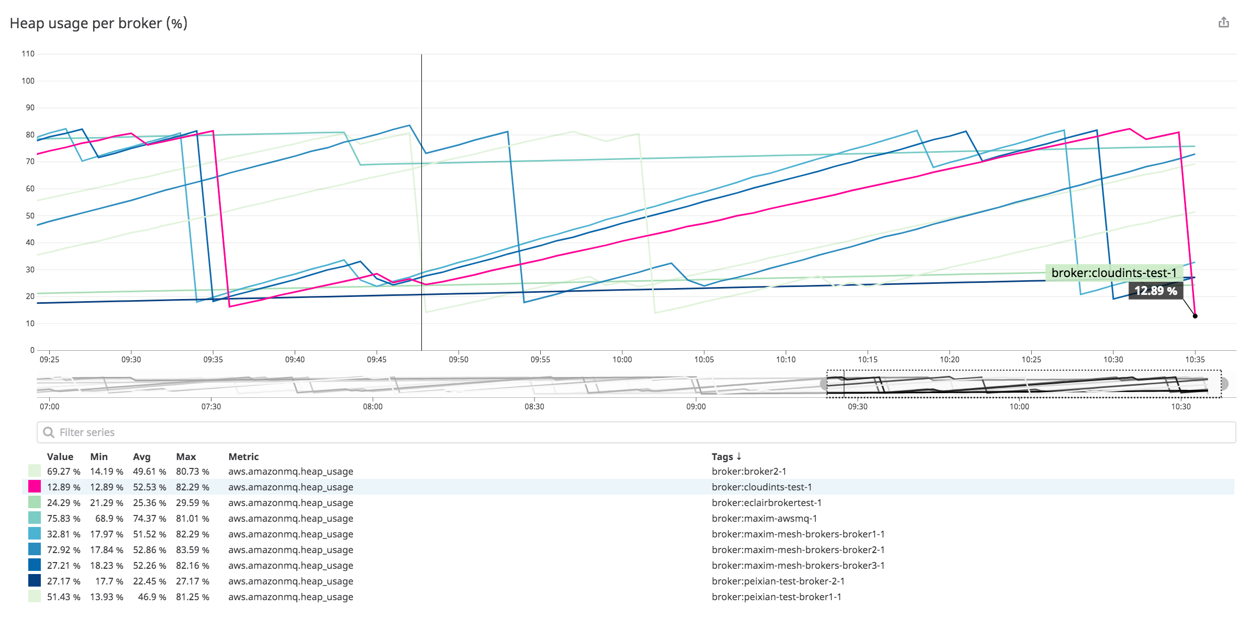The width and height of the screenshot is (1250, 619).
Task: Click the highlighted broker:cloudints-test-1 row
Action: coord(762,487)
